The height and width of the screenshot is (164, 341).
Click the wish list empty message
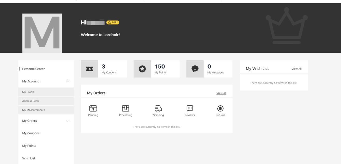point(274,83)
